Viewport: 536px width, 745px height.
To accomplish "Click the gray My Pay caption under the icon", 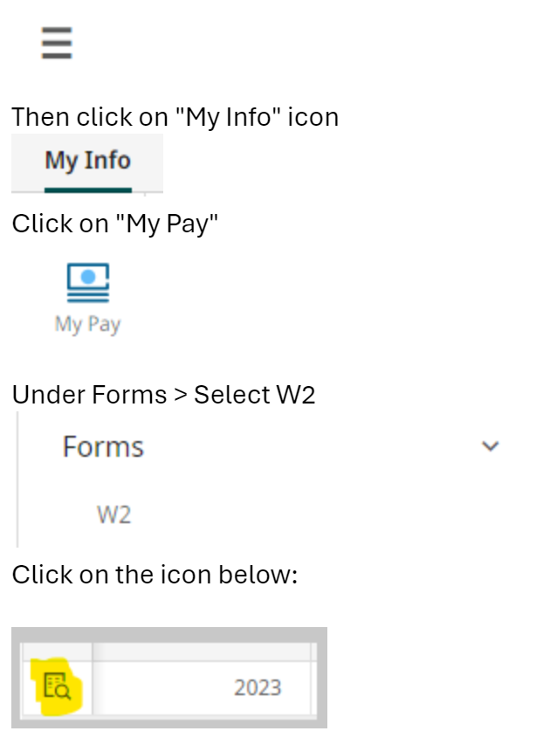I will [x=87, y=325].
